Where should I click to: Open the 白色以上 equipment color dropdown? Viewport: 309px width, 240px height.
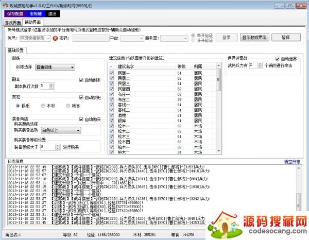point(78,130)
